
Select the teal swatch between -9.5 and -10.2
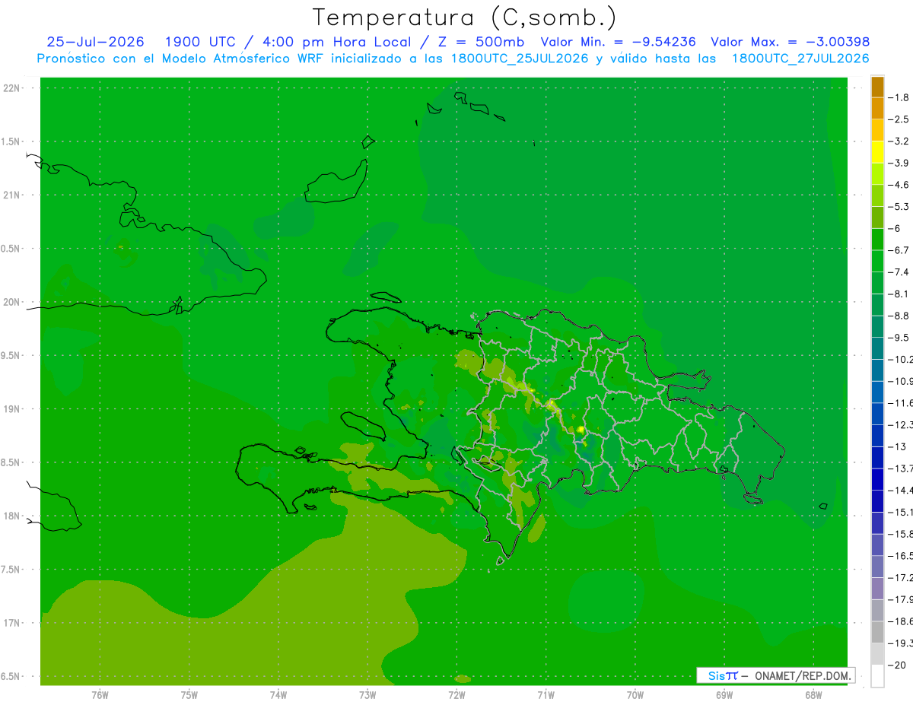point(877,348)
